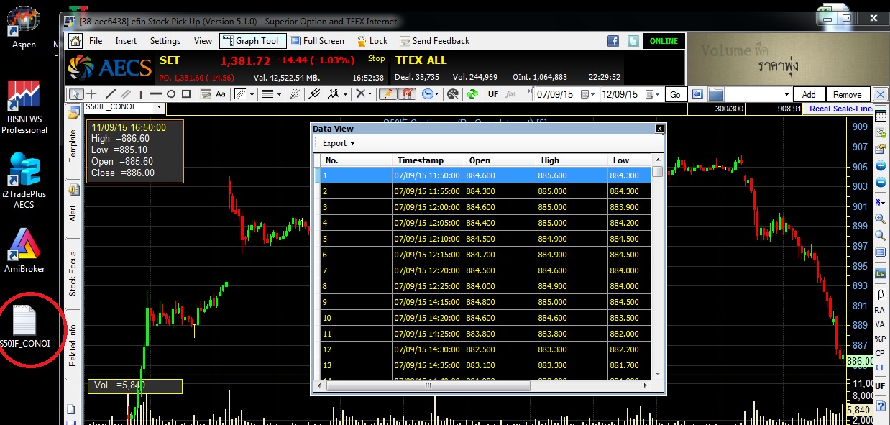890x425 pixels.
Task: Click the blue back arrow icon
Action: point(697,94)
